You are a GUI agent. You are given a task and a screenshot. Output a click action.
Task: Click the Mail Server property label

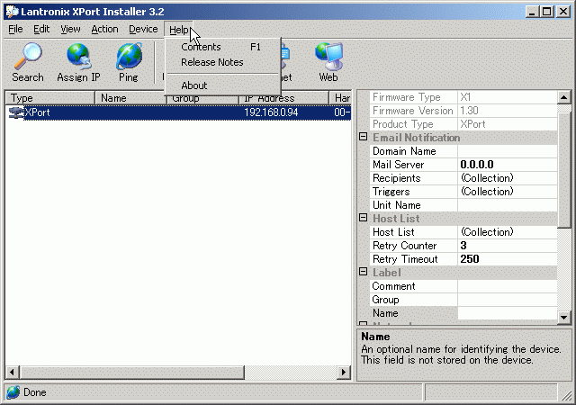pos(398,165)
